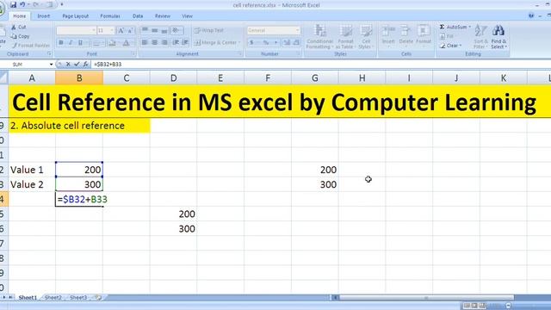Click the Decrease Font Size icon

click(130, 31)
